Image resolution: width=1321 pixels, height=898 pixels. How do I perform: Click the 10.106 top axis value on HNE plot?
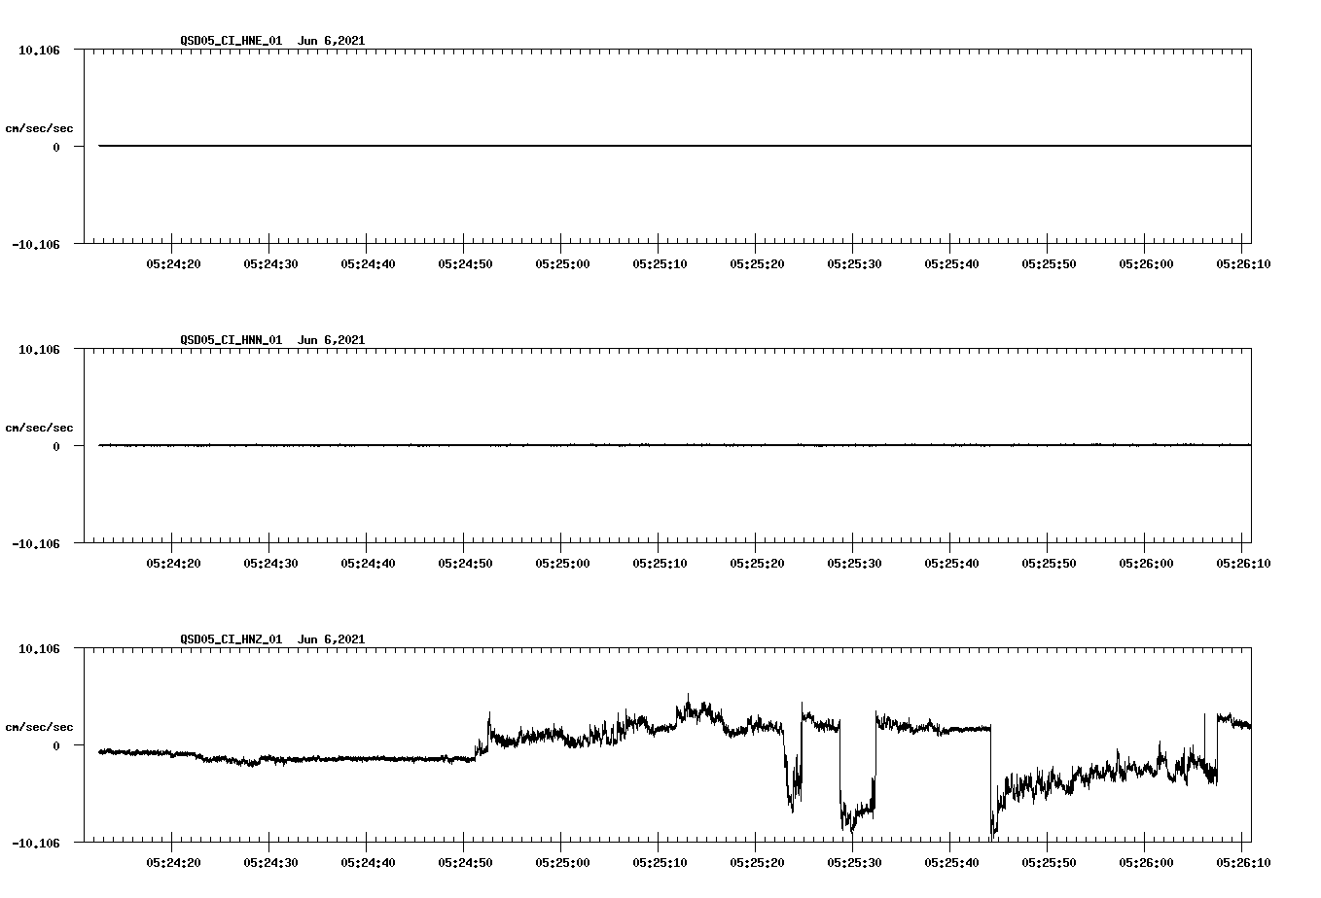coord(39,50)
